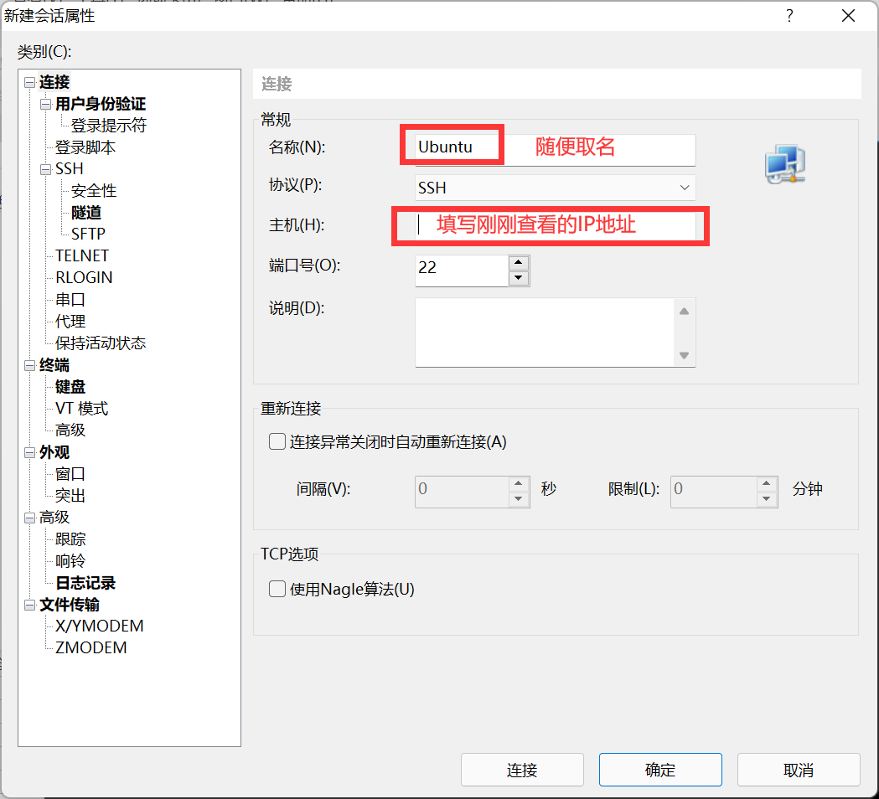Select 登录提示符 tree item
The height and width of the screenshot is (799, 879).
(108, 126)
